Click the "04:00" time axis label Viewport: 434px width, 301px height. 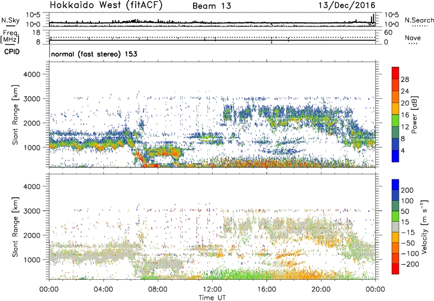coord(103,290)
